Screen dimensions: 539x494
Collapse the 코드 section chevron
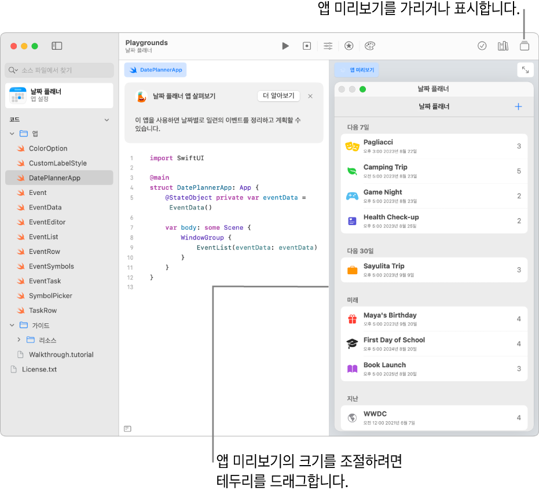(x=107, y=120)
